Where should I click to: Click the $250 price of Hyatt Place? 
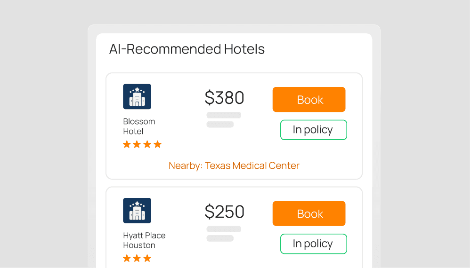click(x=224, y=212)
